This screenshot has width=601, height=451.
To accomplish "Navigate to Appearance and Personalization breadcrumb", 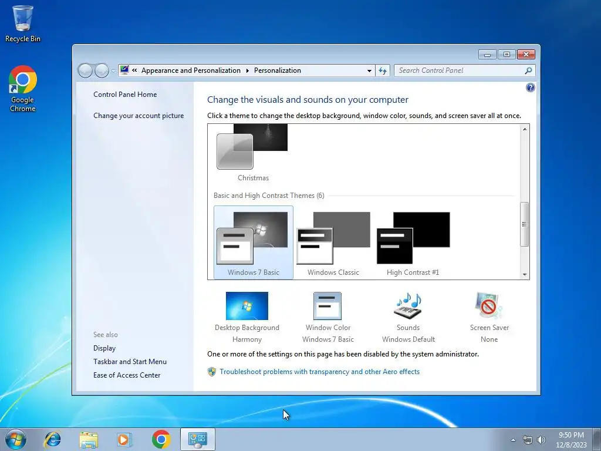I will (x=191, y=70).
